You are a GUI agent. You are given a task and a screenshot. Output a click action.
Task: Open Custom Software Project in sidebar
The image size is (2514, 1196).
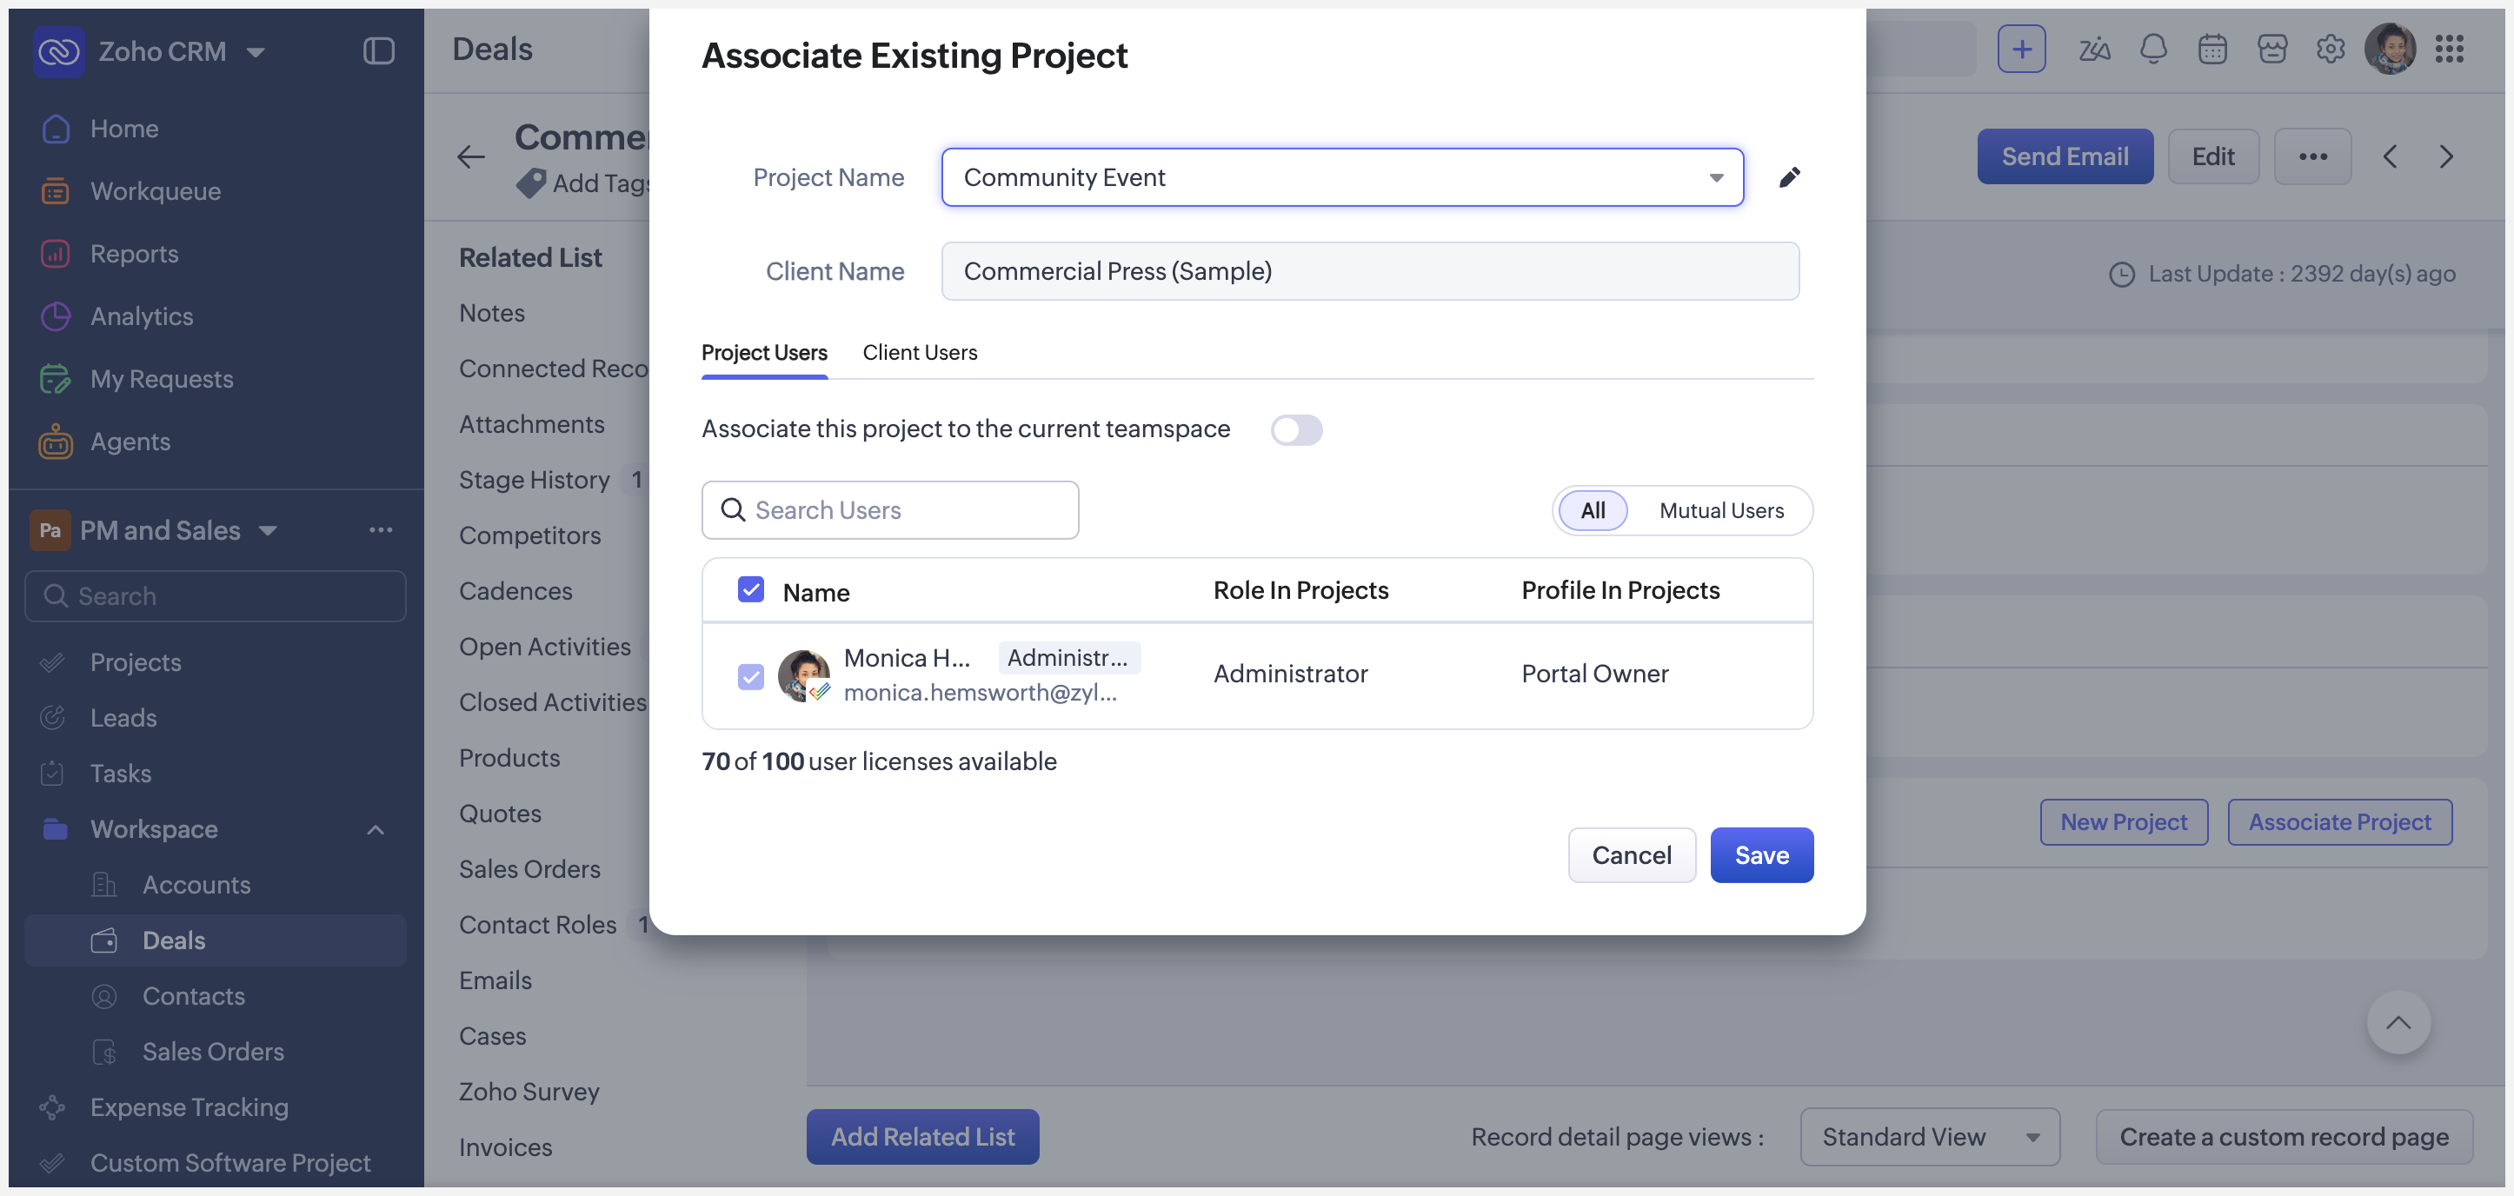click(x=230, y=1162)
